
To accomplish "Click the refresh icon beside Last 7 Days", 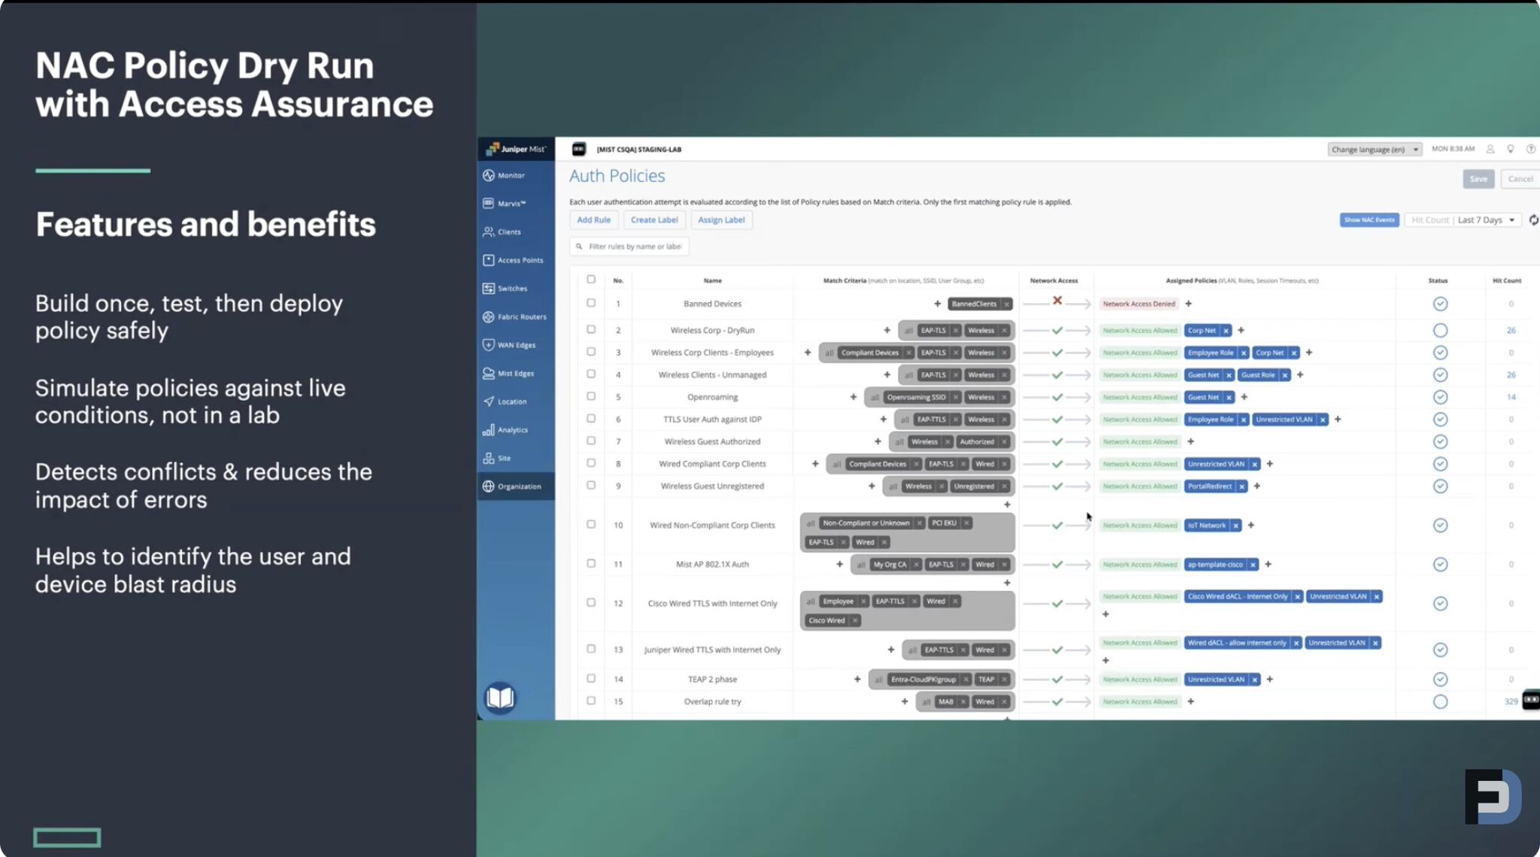I will tap(1532, 220).
